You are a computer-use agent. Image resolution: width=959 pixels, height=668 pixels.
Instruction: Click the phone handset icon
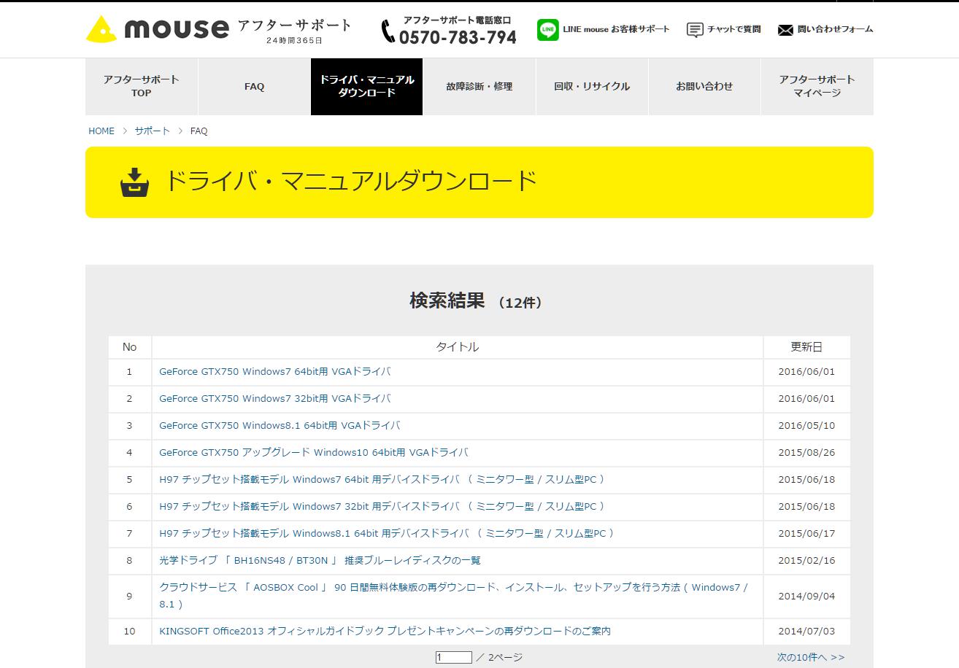(x=388, y=31)
